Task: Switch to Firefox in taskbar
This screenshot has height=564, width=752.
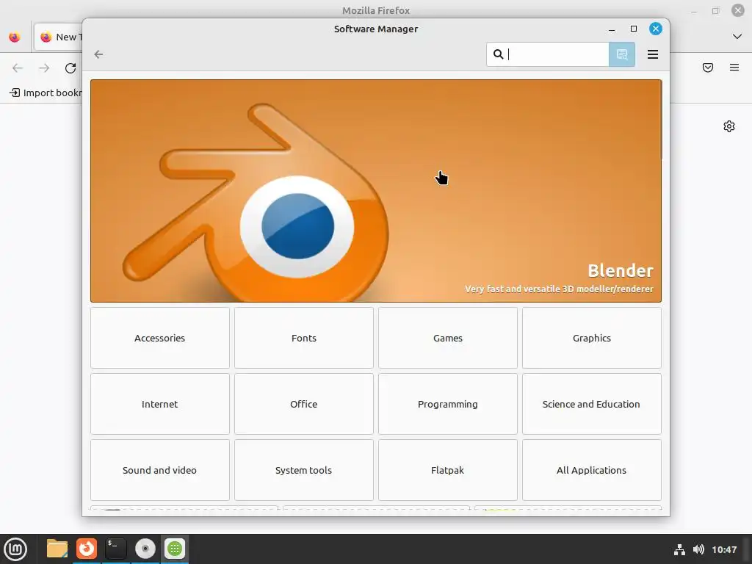Action: tap(87, 549)
